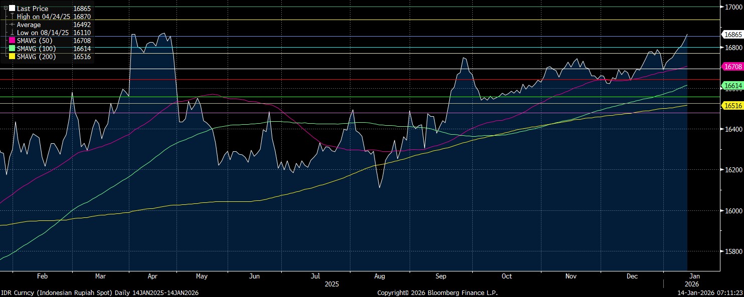Click the green SMAVG (100) swatch
This screenshot has height=297, width=744.
click(x=12, y=49)
